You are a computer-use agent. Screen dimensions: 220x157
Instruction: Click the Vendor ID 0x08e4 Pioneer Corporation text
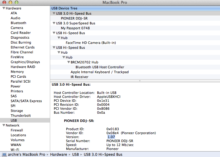tap(131, 133)
